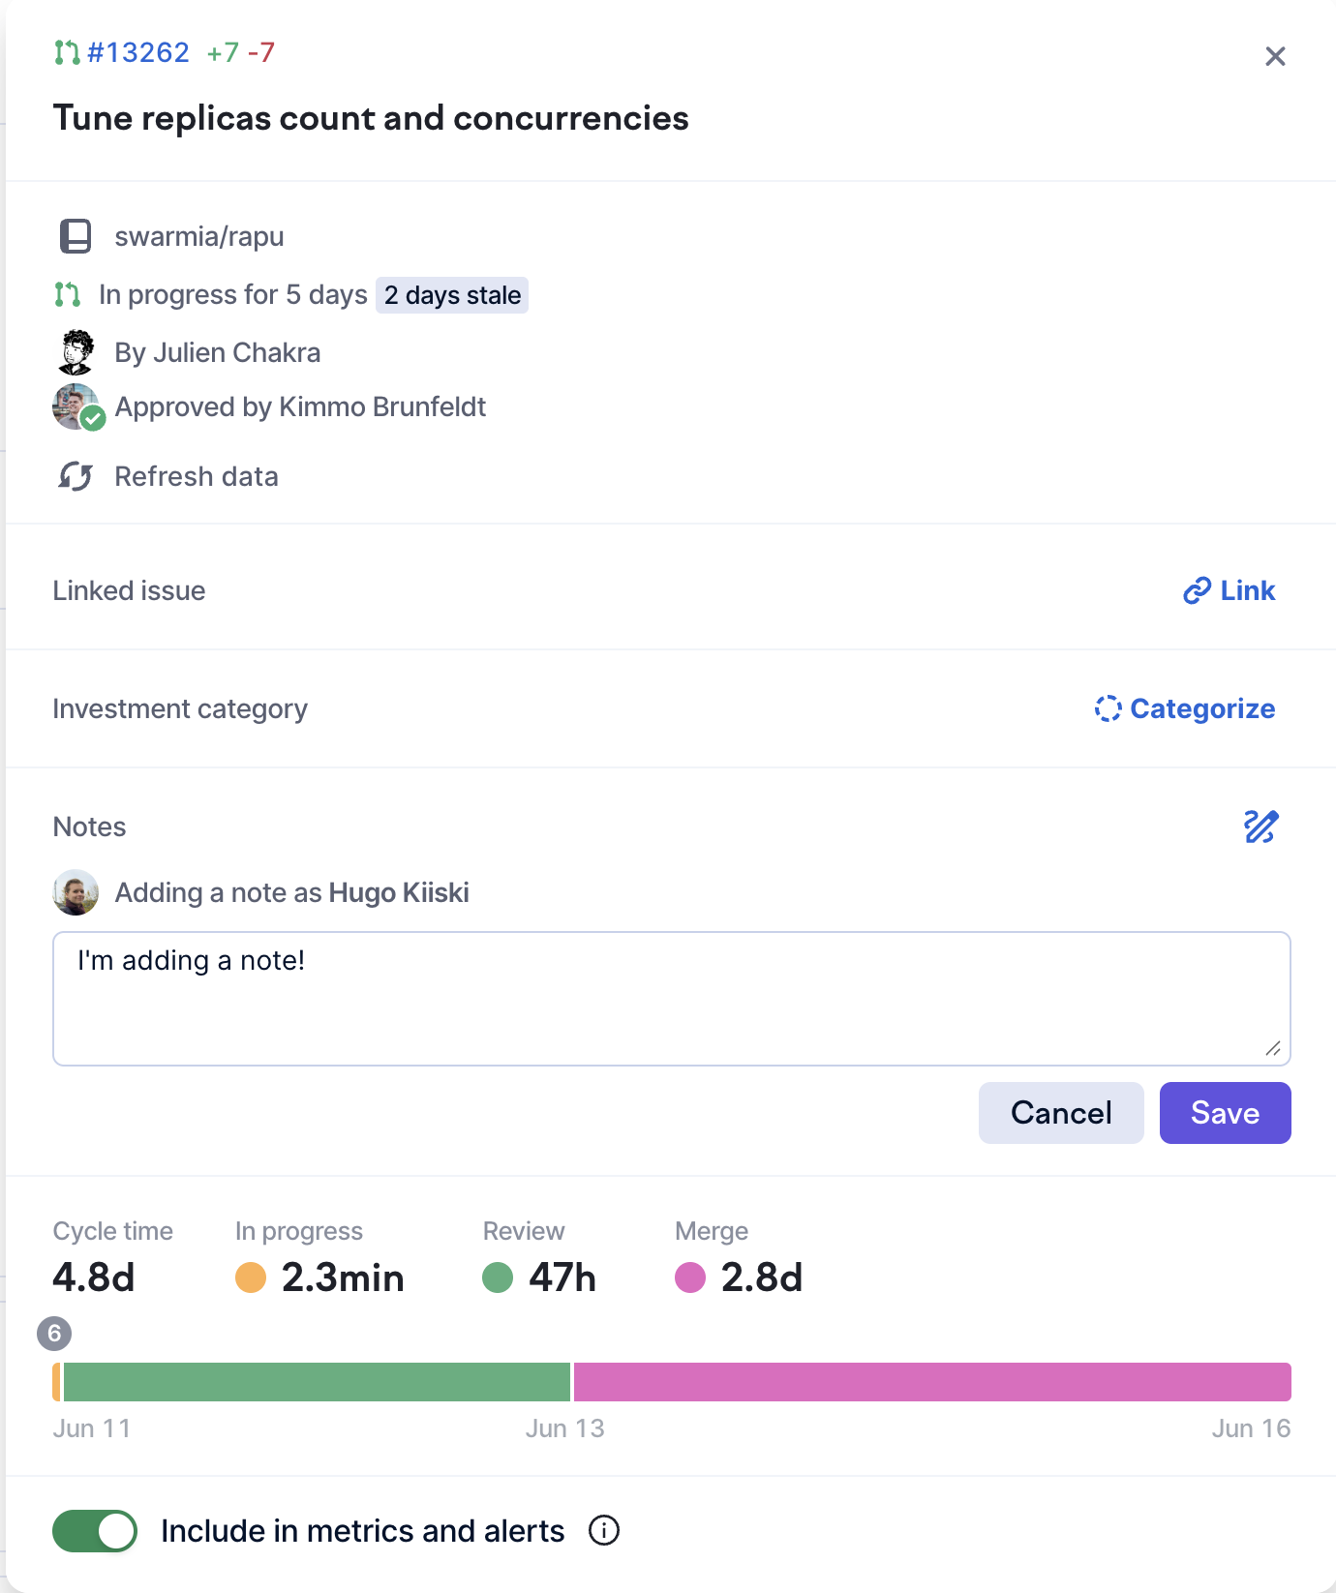1336x1593 pixels.
Task: Click Julien Chakra's avatar
Action: (x=76, y=352)
